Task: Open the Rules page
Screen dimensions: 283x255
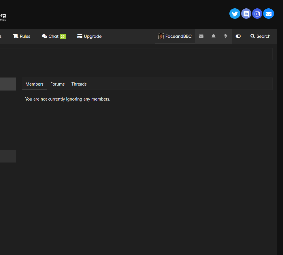Action: (x=22, y=36)
